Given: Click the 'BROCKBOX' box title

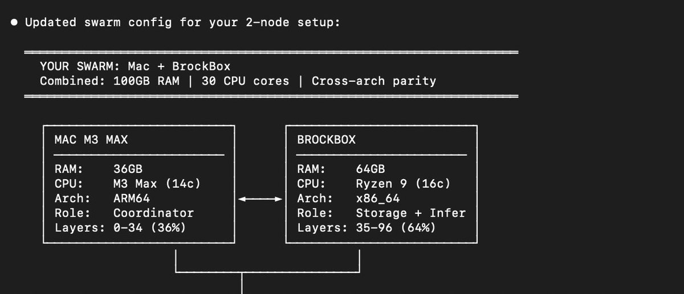Looking at the screenshot, I should tap(326, 139).
